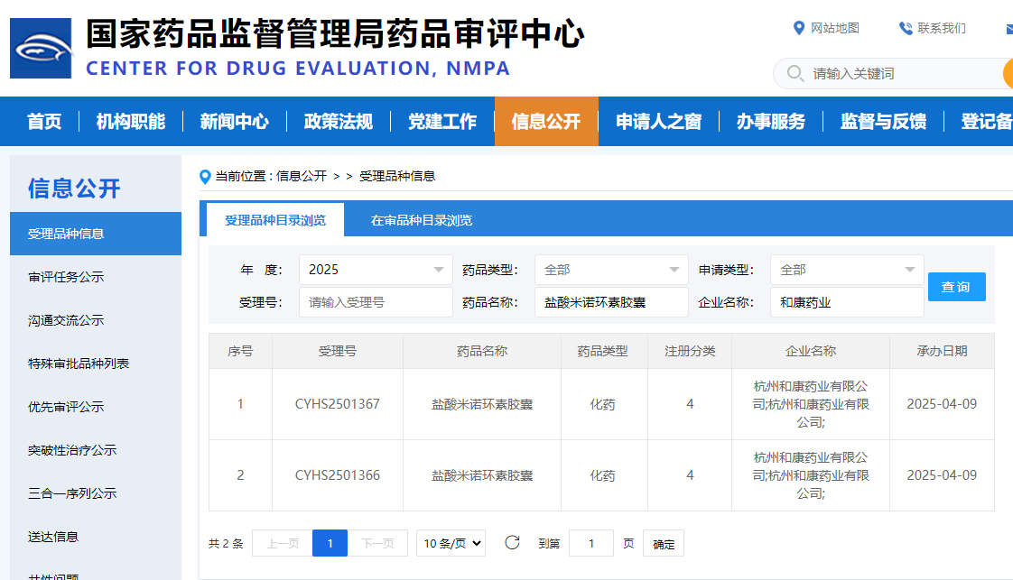Click the refresh icon in pagination

point(512,543)
